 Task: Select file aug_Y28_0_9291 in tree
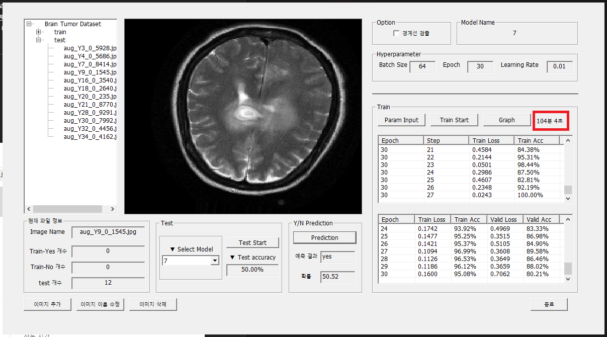pyautogui.click(x=90, y=112)
